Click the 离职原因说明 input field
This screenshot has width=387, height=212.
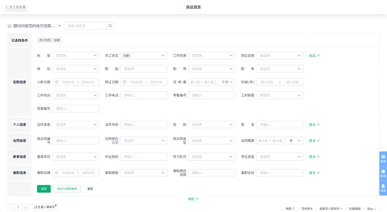pos(212,173)
